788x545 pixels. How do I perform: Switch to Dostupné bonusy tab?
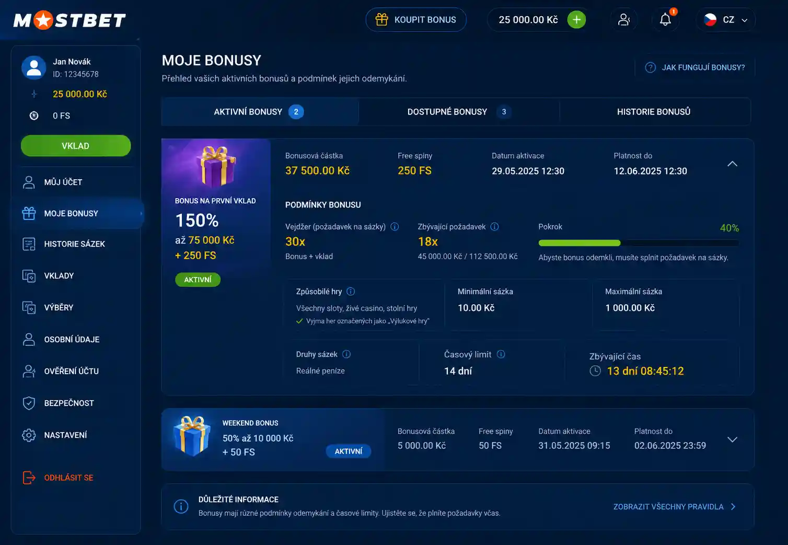(459, 112)
